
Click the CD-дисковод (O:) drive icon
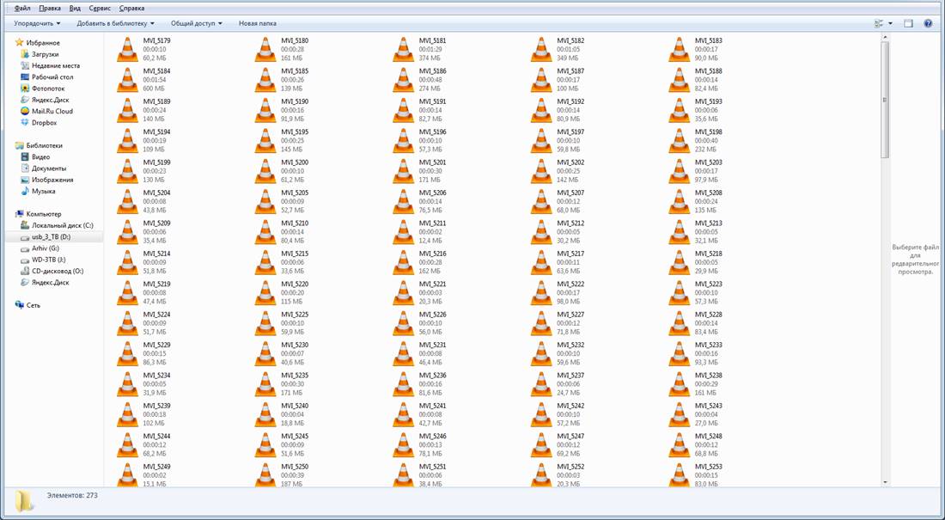[25, 271]
